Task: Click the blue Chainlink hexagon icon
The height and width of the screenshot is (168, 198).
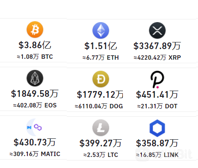Action: [x=157, y=128]
